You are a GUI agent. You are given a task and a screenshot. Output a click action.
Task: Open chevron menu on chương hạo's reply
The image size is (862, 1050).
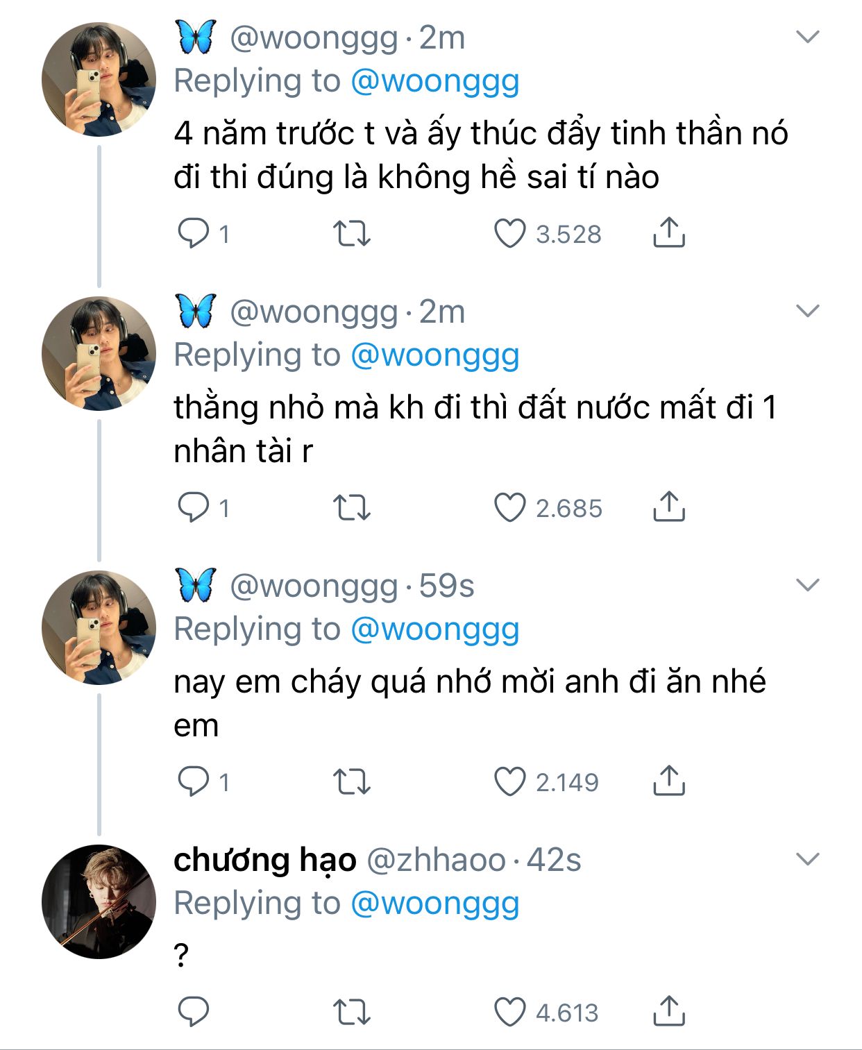[808, 859]
